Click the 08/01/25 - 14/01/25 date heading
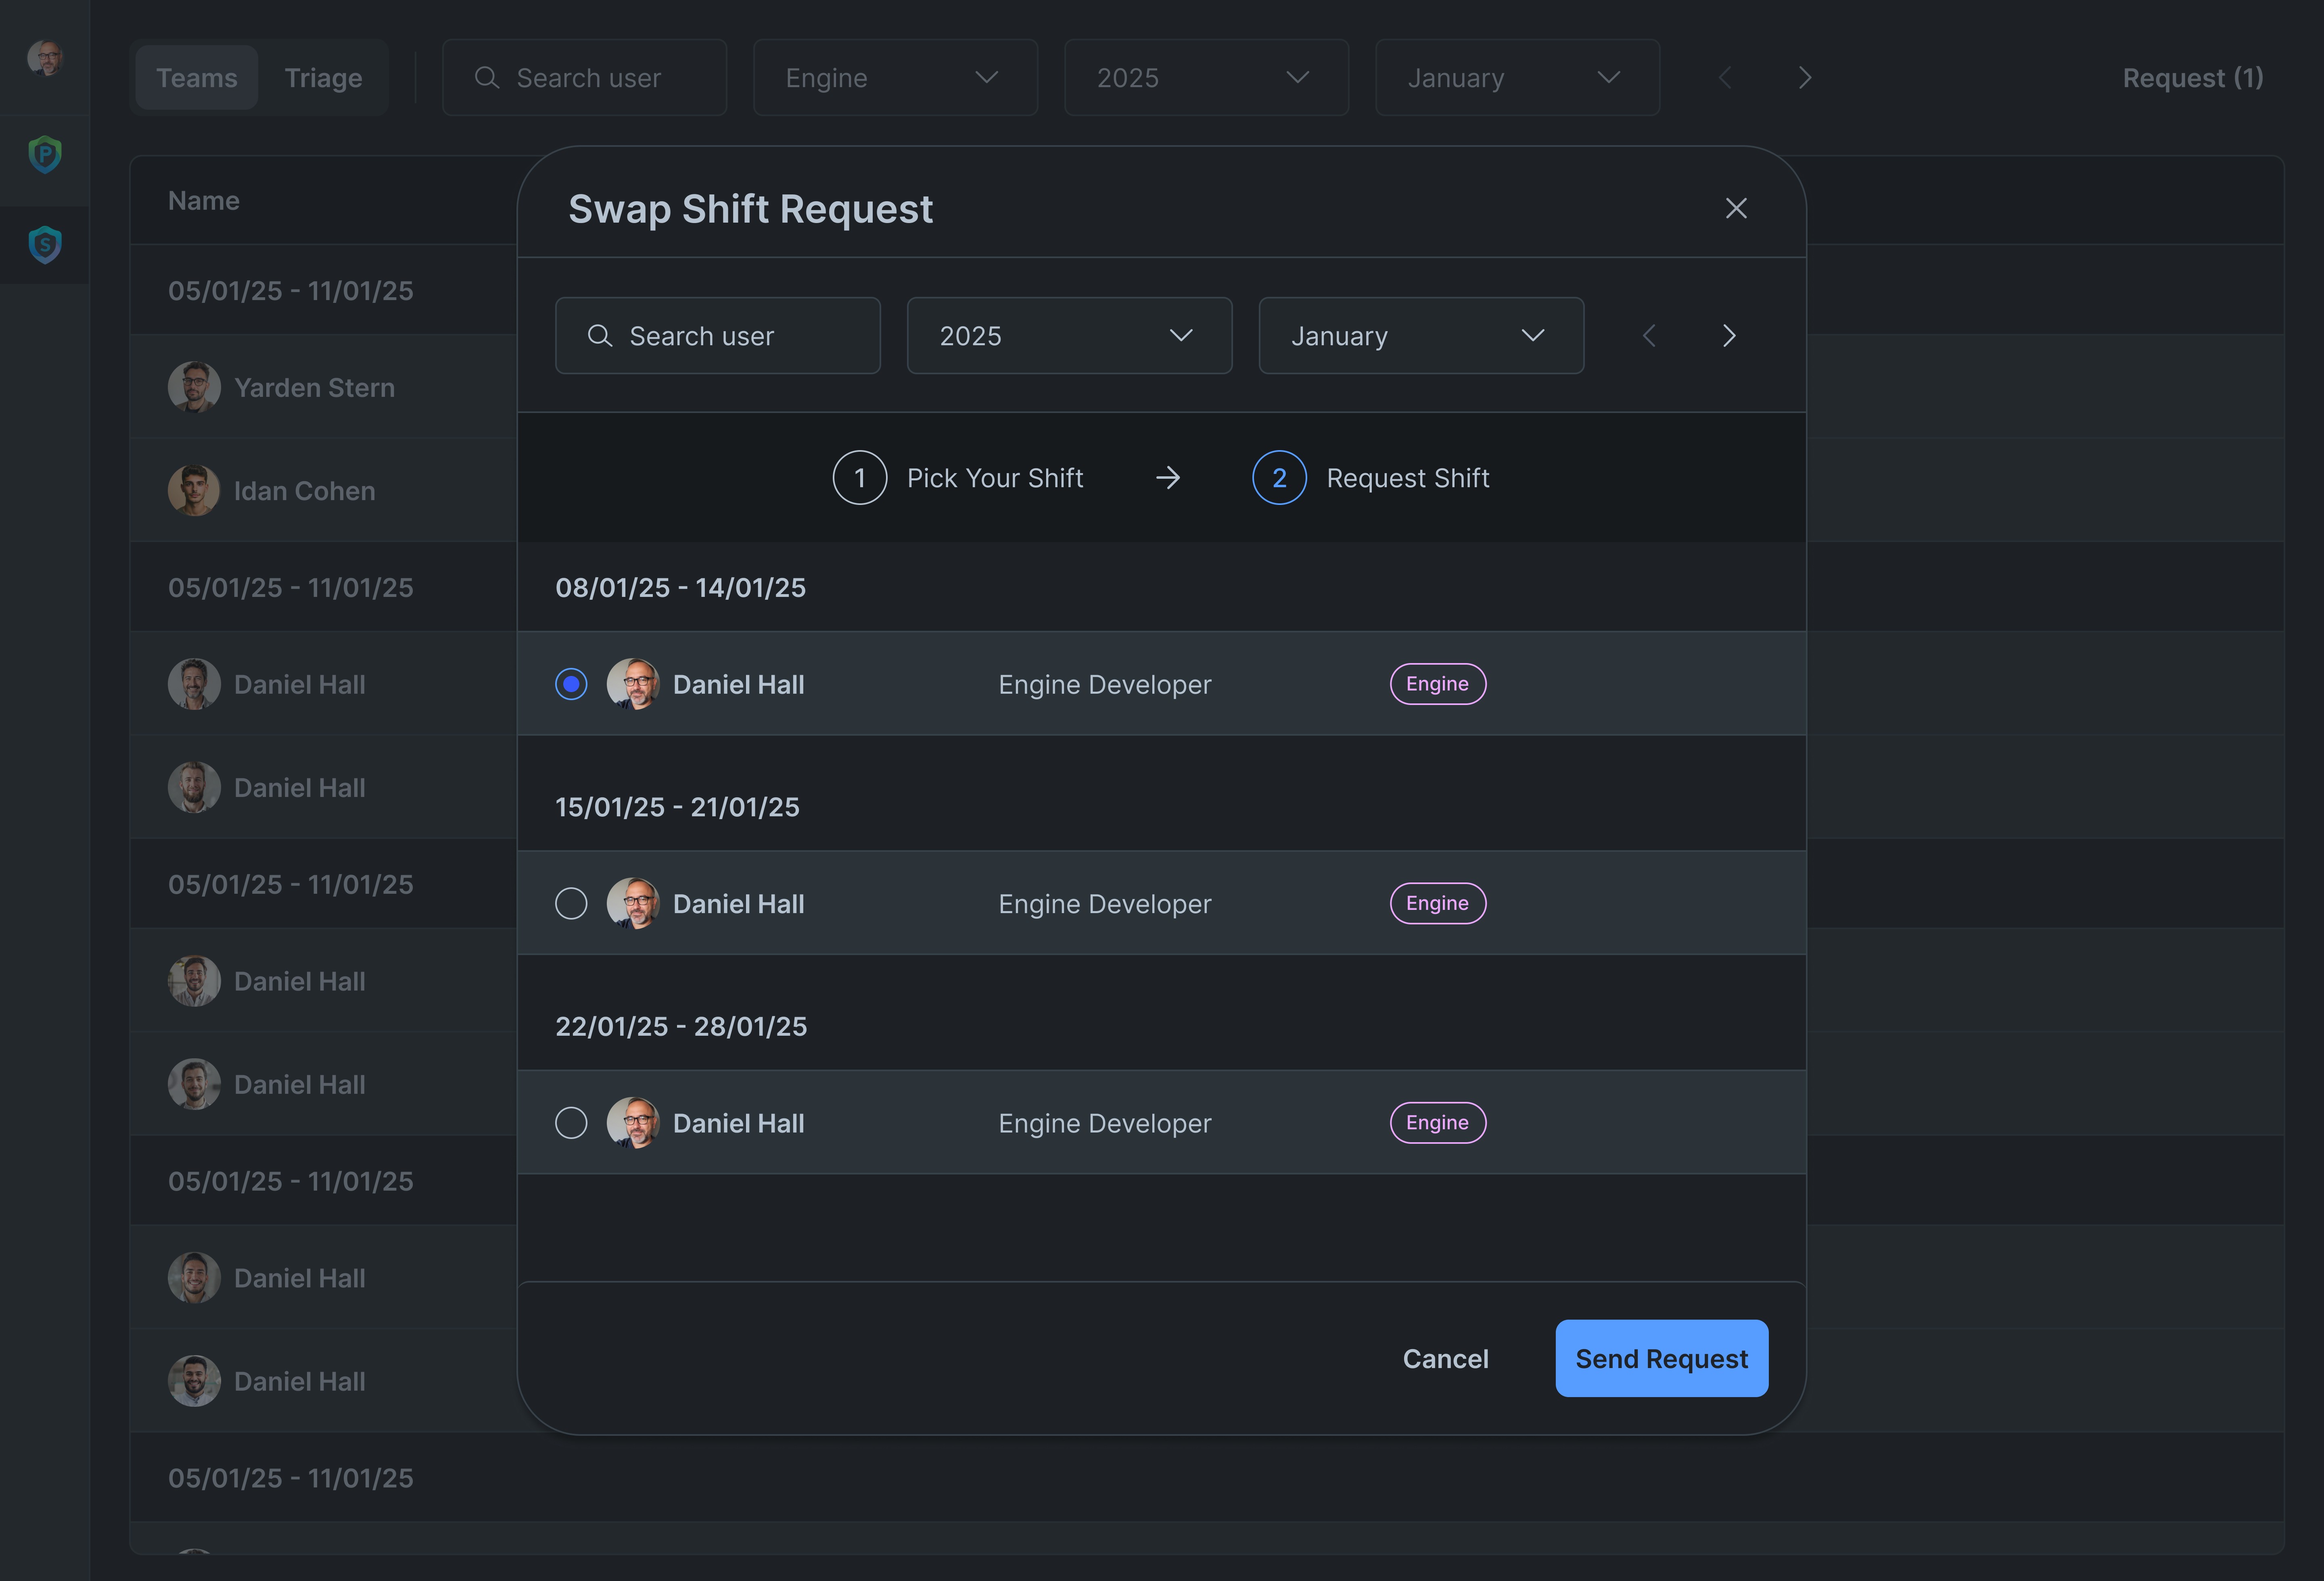Viewport: 2324px width, 1581px height. (x=681, y=588)
